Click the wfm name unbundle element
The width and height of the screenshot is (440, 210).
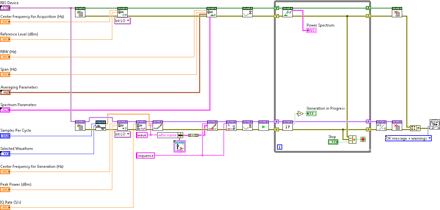(170, 135)
